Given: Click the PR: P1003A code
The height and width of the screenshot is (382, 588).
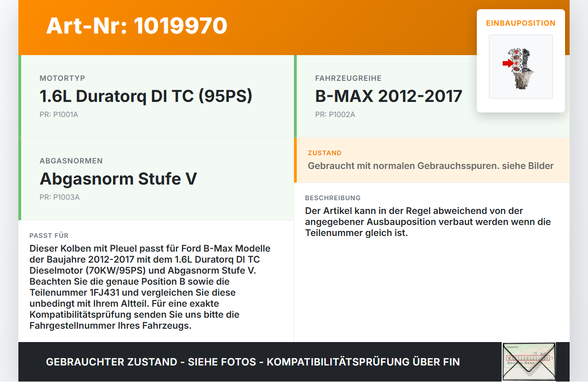Looking at the screenshot, I should click(x=60, y=197).
